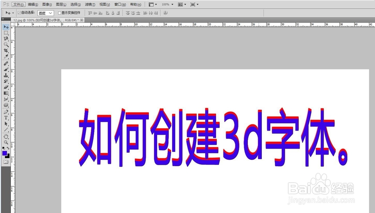Image resolution: width=375 pixels, height=213 pixels.
Task: Open the 选择(S) menu
Action: (x=76, y=4)
